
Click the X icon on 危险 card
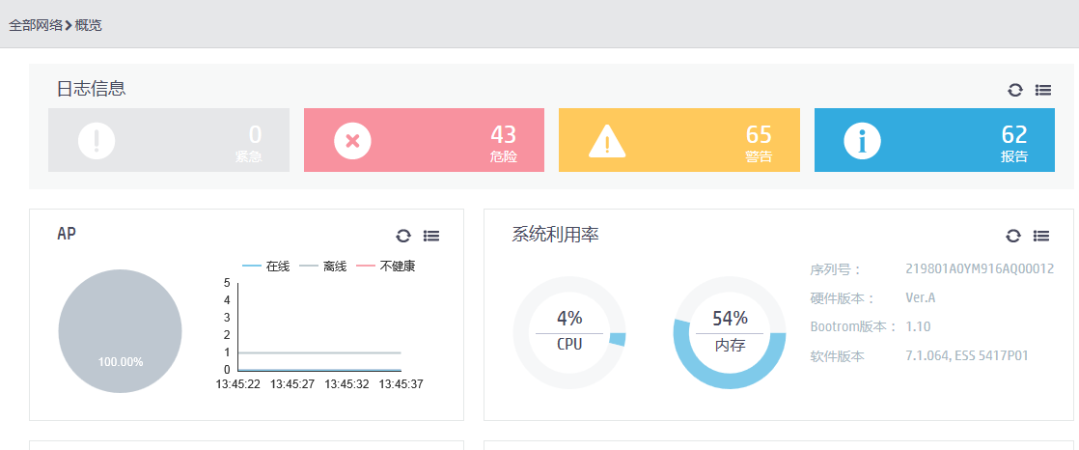352,141
